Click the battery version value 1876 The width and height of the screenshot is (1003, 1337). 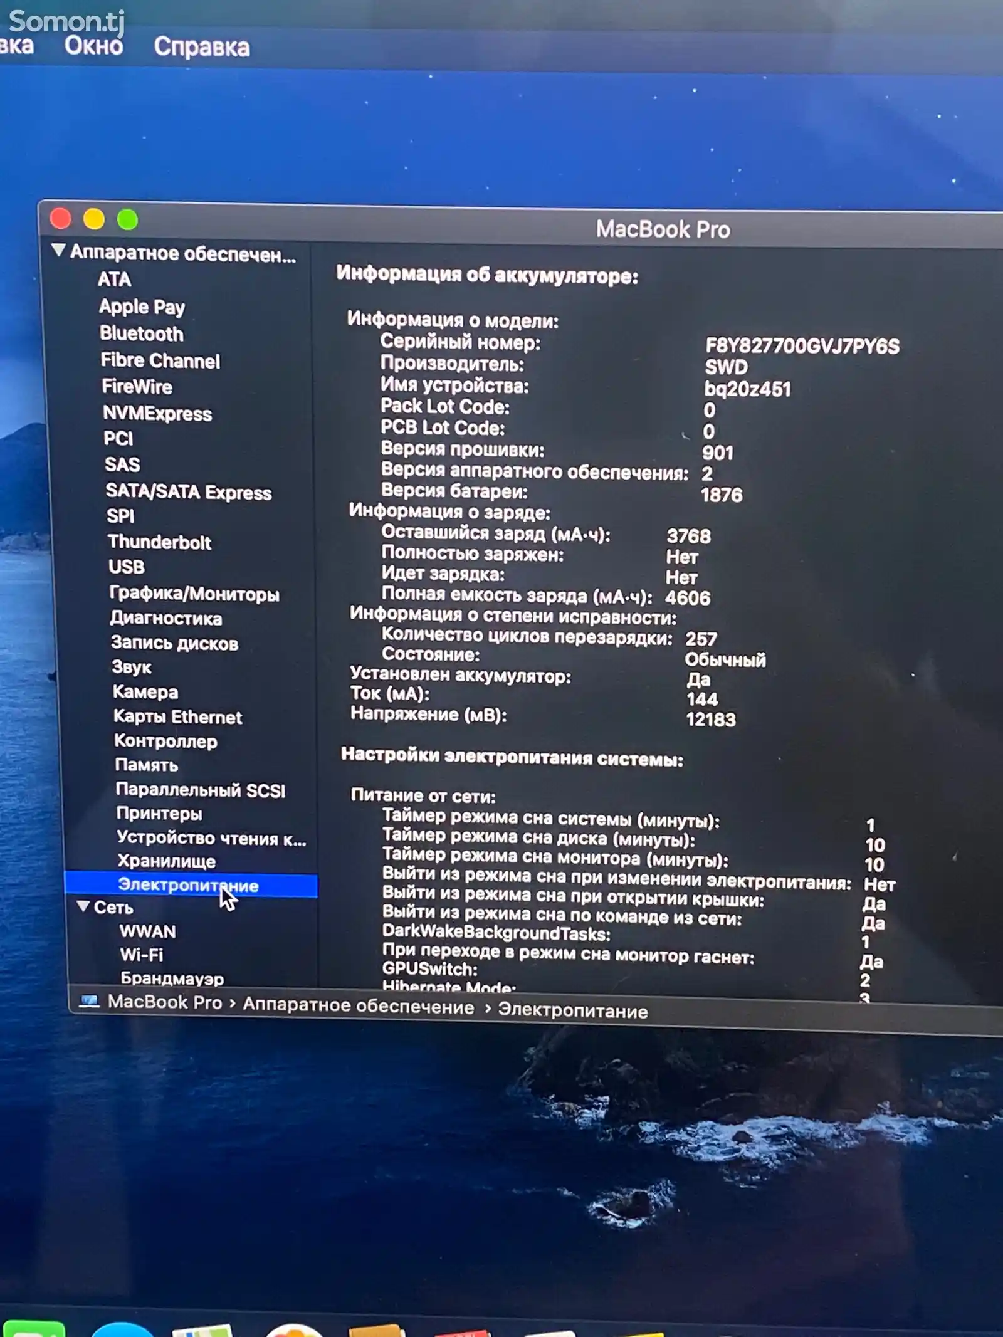pos(722,495)
